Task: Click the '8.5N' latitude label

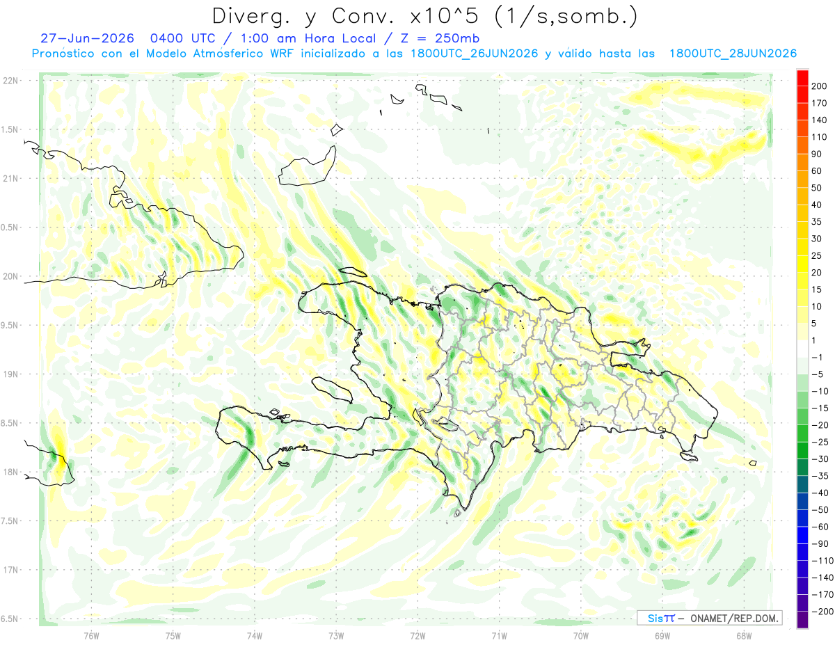Action: click(x=10, y=423)
